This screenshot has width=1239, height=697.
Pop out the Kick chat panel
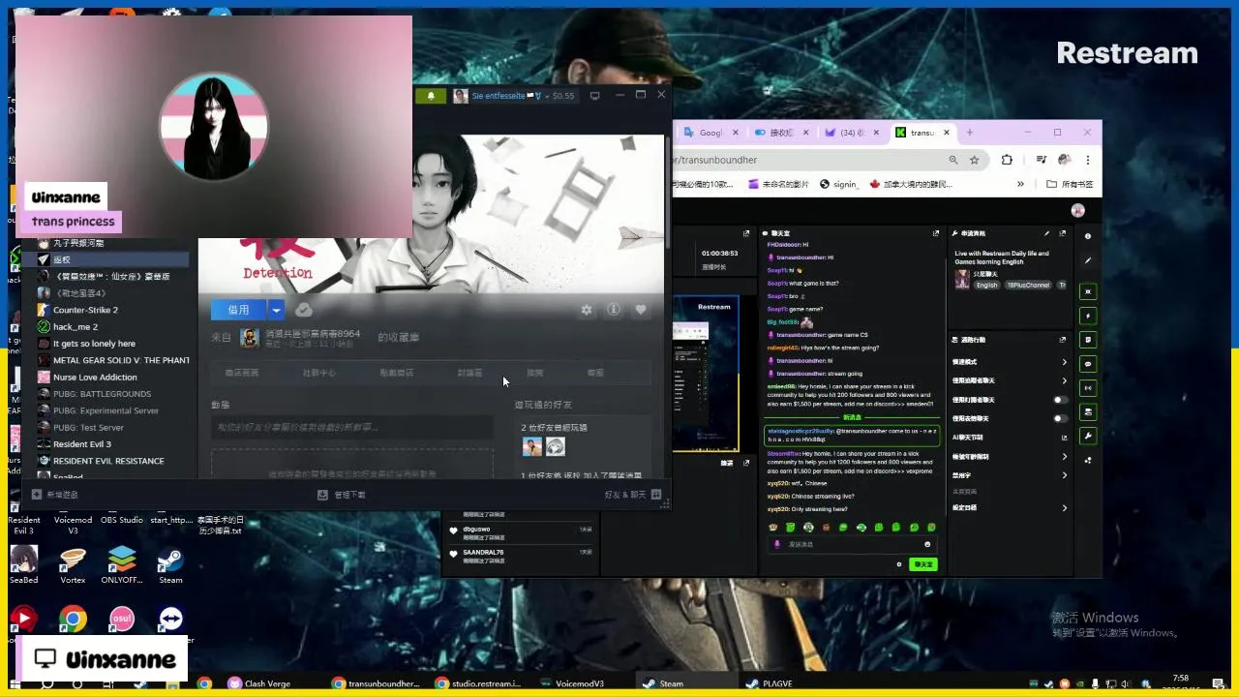click(x=935, y=233)
